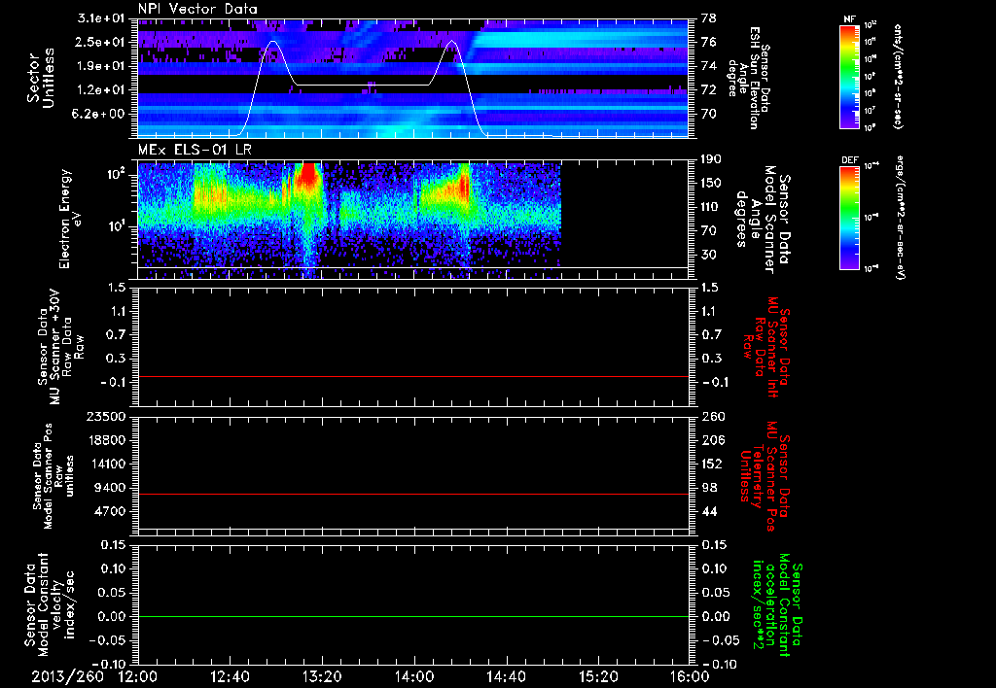The height and width of the screenshot is (688, 996).
Task: Click the '30' scanner angle axis tick
Action: click(709, 255)
